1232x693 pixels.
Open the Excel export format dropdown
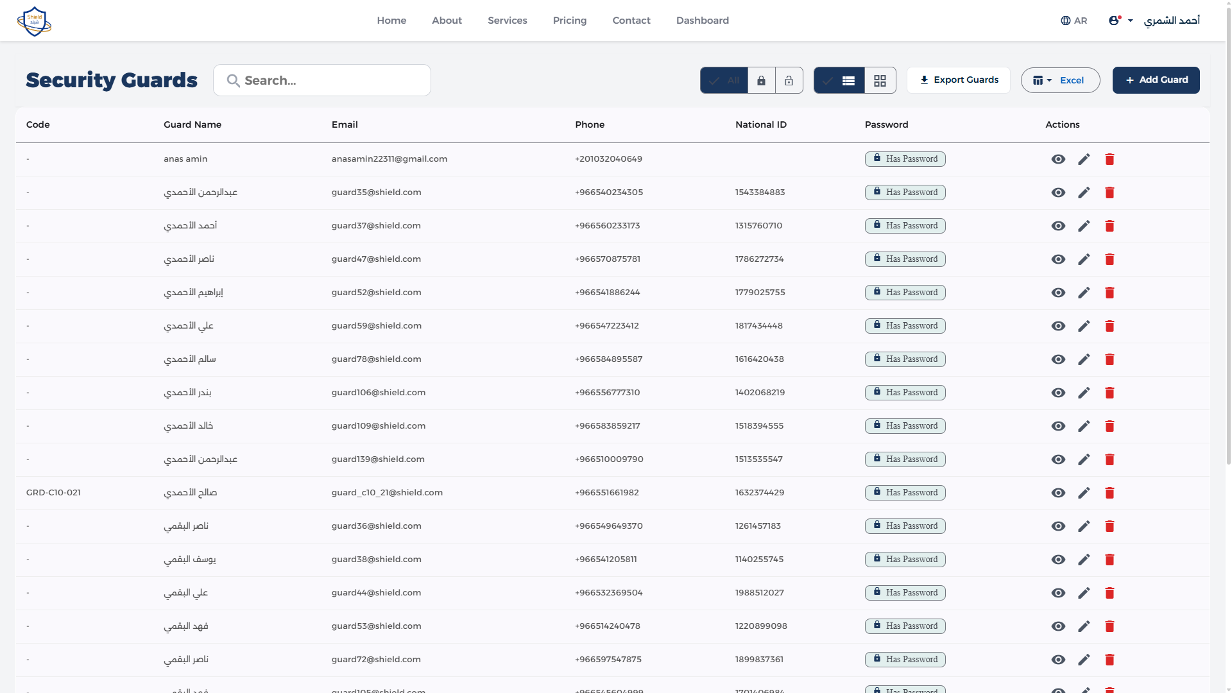[1059, 80]
